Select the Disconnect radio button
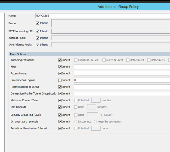The height and width of the screenshot is (152, 170). point(76,122)
